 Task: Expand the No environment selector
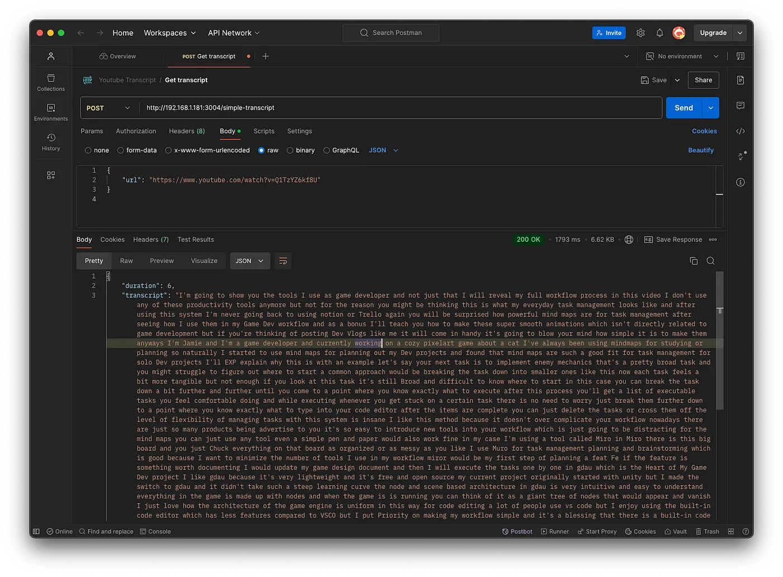[682, 57]
